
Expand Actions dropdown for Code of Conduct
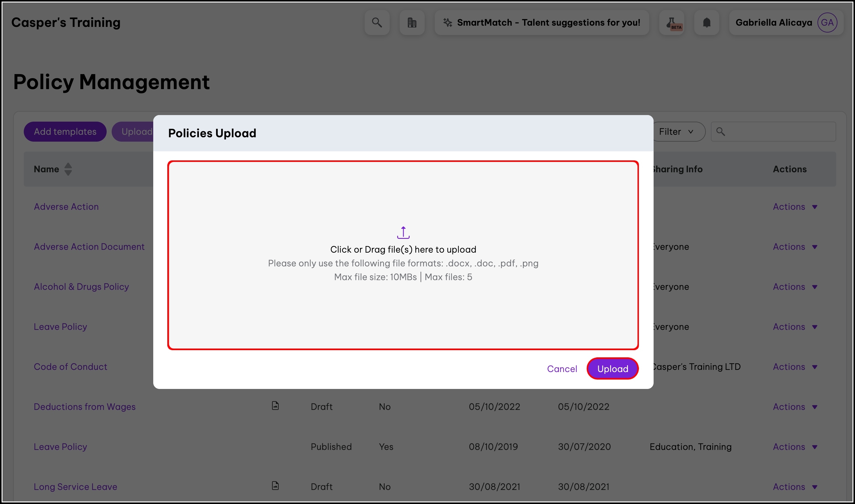[795, 367]
